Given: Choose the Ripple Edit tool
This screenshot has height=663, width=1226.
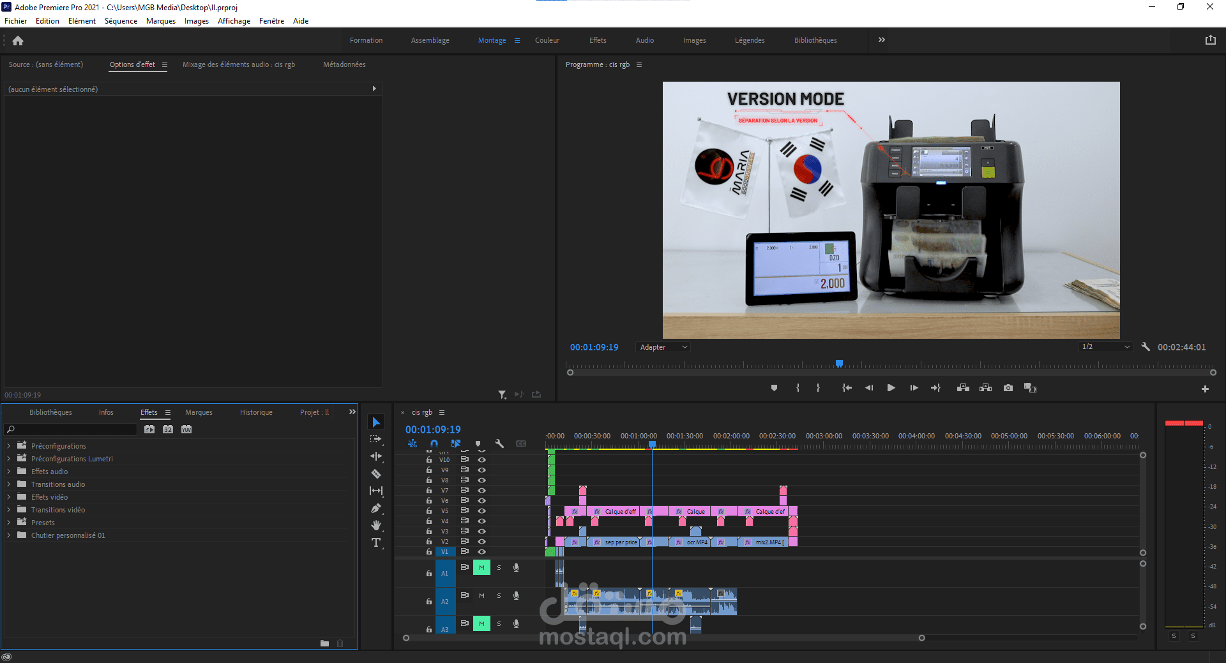Looking at the screenshot, I should click(376, 456).
